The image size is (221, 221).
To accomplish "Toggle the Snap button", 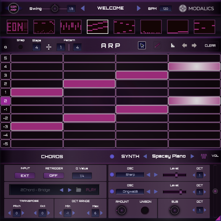I will coord(21,47).
